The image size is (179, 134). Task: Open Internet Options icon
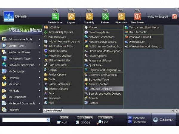pyautogui.click(x=46, y=89)
